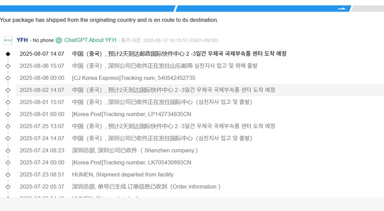Click the diamond marker for 2025-08-01 00:00

point(8,114)
